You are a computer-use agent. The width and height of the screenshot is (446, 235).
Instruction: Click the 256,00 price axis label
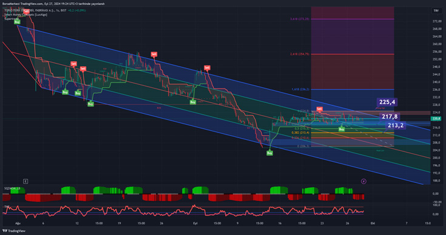click(x=437, y=51)
